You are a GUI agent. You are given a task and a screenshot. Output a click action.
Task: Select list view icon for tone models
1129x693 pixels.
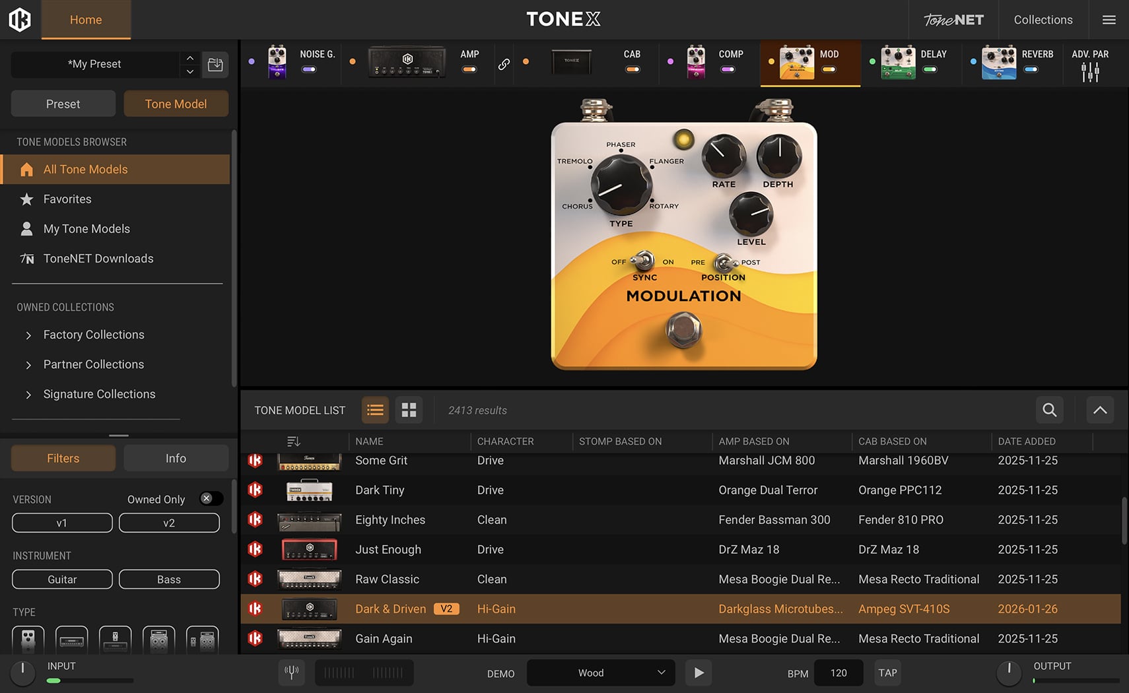(x=375, y=410)
